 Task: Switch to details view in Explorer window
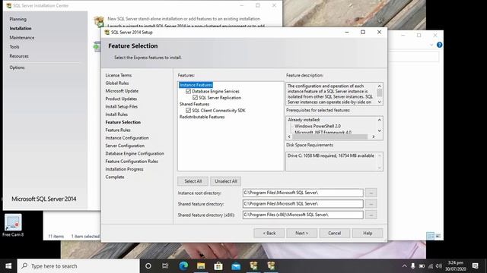431,236
